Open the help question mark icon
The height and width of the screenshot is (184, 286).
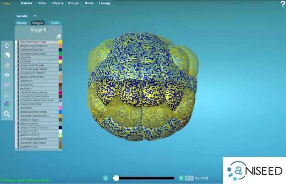[282, 4]
